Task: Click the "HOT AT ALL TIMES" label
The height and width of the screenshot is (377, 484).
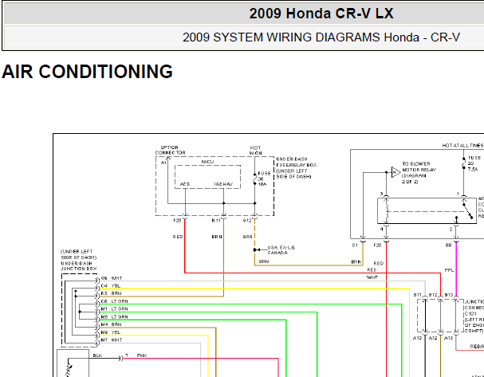Action: tap(462, 145)
